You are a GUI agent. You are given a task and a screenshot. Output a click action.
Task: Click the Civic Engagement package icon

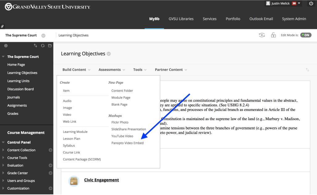click(x=74, y=181)
